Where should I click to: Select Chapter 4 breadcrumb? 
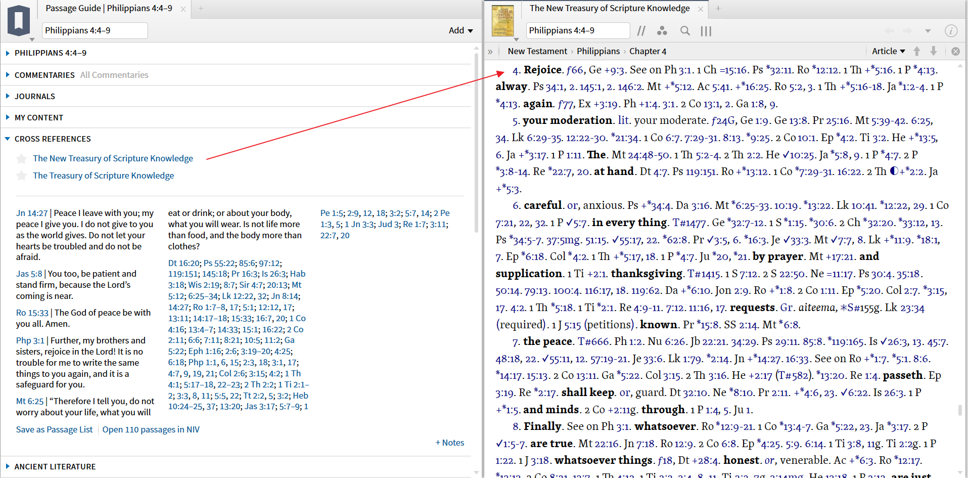pyautogui.click(x=648, y=51)
